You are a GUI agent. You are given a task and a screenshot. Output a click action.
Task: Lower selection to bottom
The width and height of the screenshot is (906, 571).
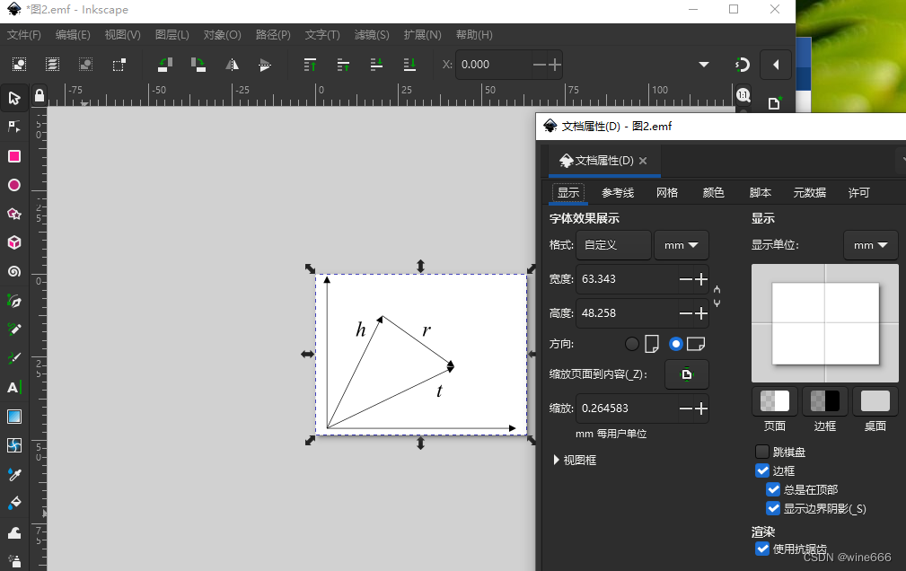[409, 64]
